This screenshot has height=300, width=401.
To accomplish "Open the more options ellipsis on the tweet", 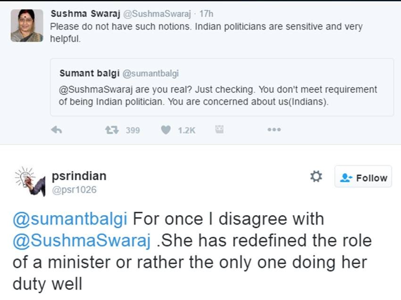I will (x=274, y=129).
